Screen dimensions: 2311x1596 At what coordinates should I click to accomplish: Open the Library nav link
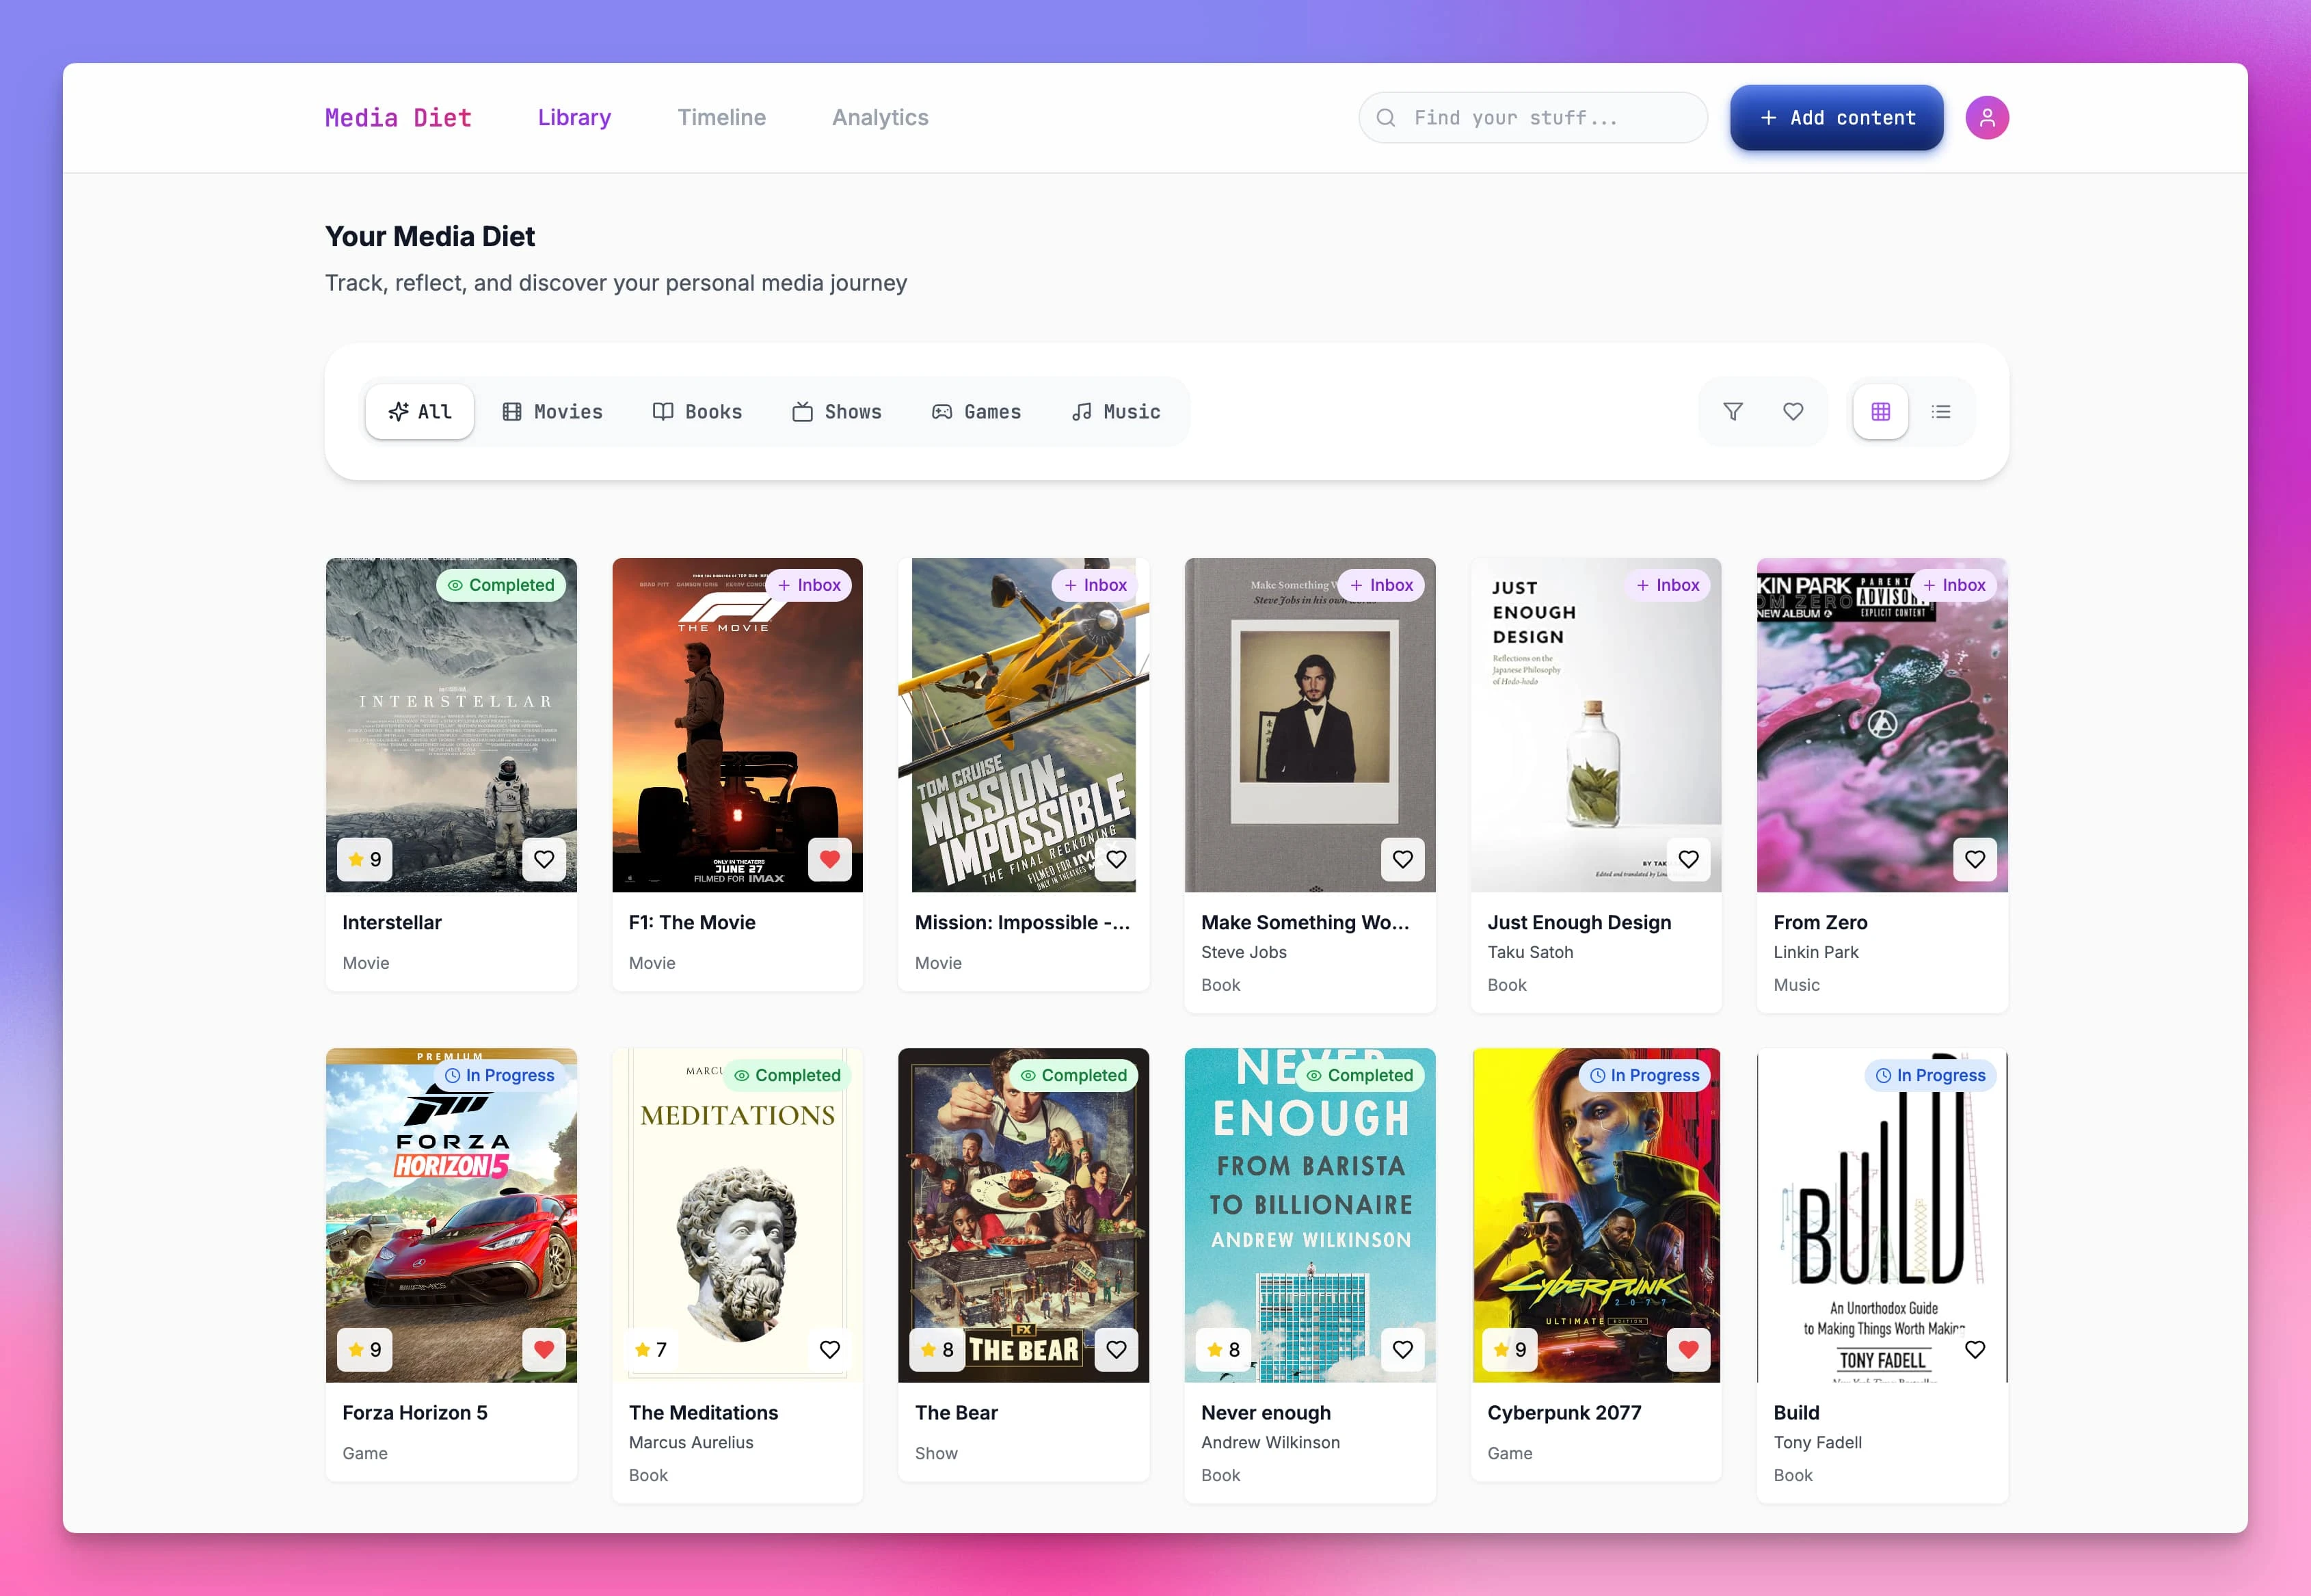click(574, 118)
